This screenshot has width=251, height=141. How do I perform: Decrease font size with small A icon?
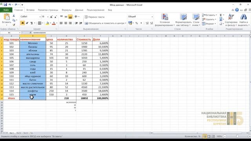click(x=55, y=17)
